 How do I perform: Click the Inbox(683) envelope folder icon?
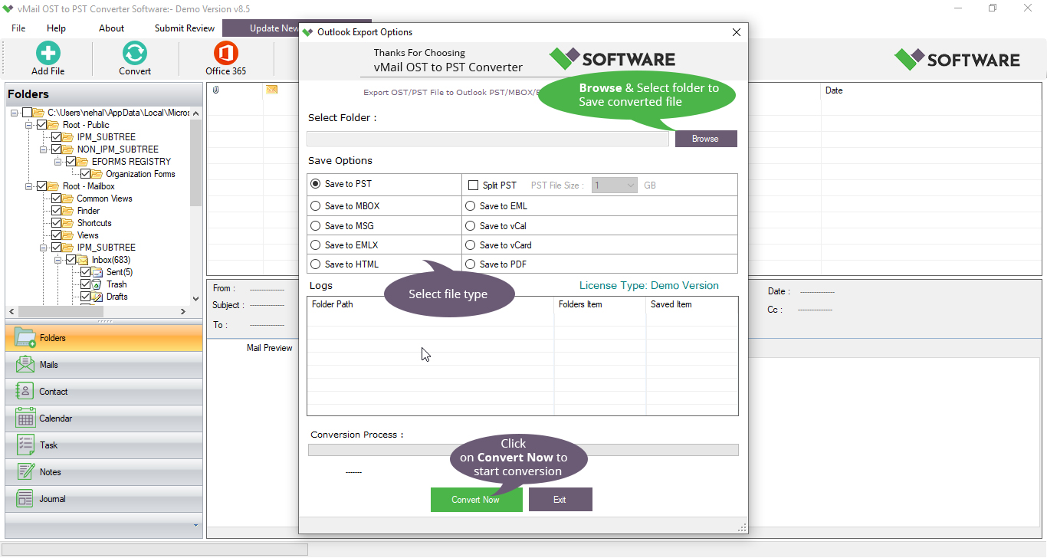pos(83,260)
